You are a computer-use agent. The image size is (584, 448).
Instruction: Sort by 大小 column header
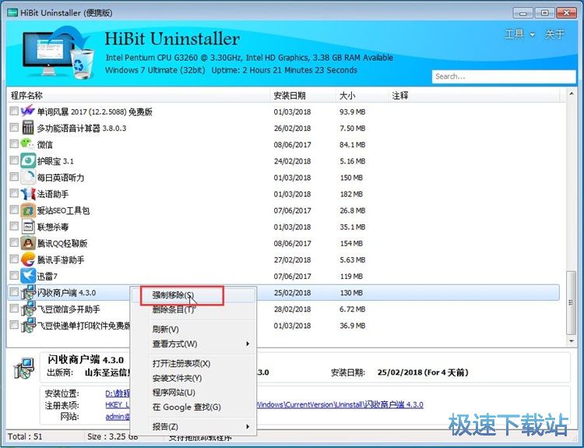[361, 95]
